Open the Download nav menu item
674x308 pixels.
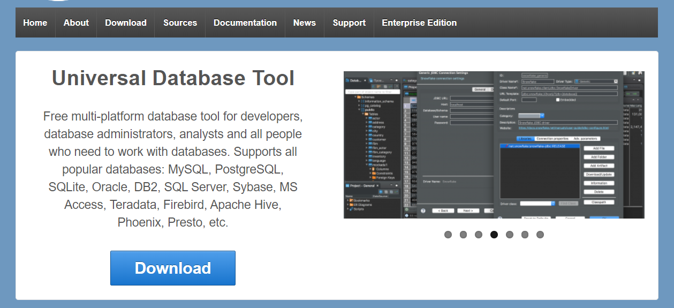coord(126,22)
